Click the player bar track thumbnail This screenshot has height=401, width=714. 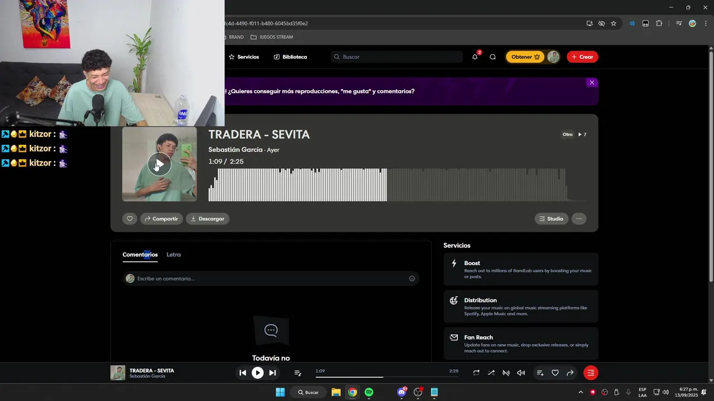click(118, 373)
